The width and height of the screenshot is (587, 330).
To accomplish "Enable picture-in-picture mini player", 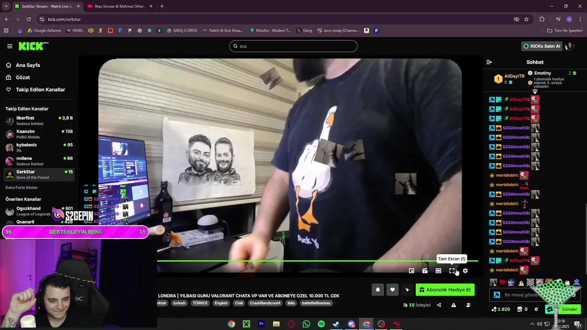I will click(x=411, y=271).
